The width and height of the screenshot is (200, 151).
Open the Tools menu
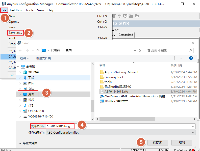[30, 10]
